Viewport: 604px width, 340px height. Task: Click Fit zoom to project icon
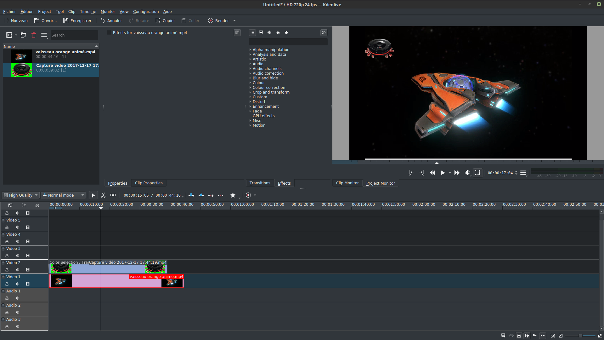click(553, 336)
